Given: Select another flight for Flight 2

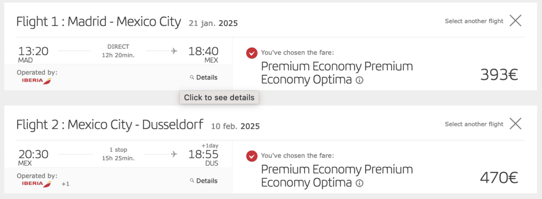Looking at the screenshot, I should point(474,124).
